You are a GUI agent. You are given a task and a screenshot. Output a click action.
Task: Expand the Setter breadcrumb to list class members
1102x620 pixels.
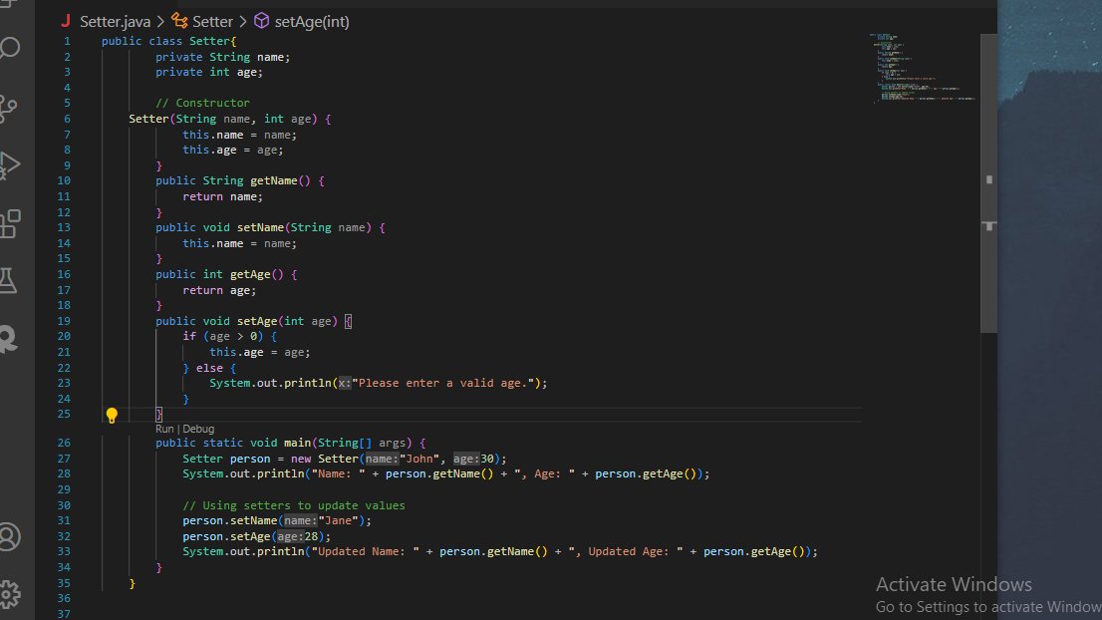pyautogui.click(x=211, y=20)
